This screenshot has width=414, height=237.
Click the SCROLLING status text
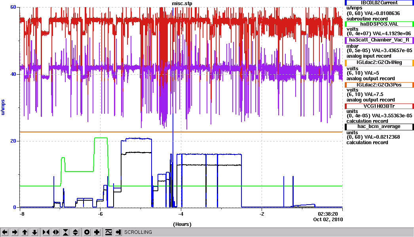(138, 232)
